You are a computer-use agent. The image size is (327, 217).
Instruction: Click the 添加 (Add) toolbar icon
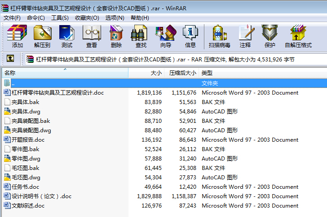[x=17, y=33]
